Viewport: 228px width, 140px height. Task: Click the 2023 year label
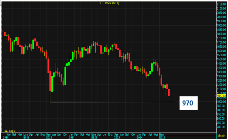coord(117,137)
